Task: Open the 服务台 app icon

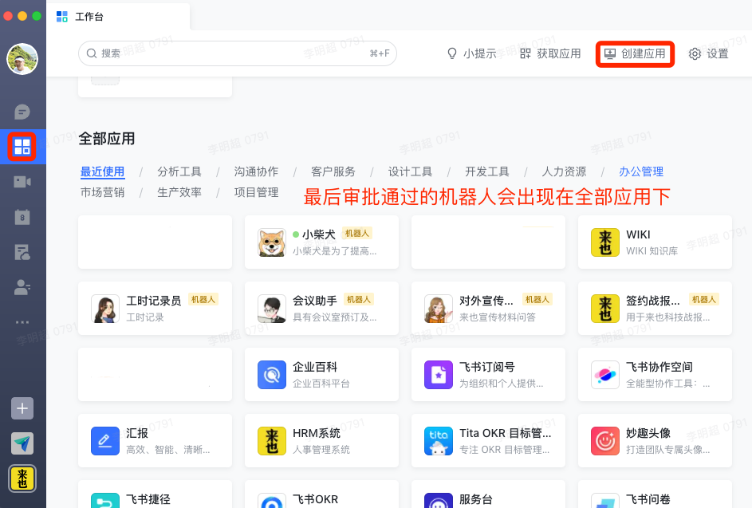Action: pyautogui.click(x=439, y=500)
